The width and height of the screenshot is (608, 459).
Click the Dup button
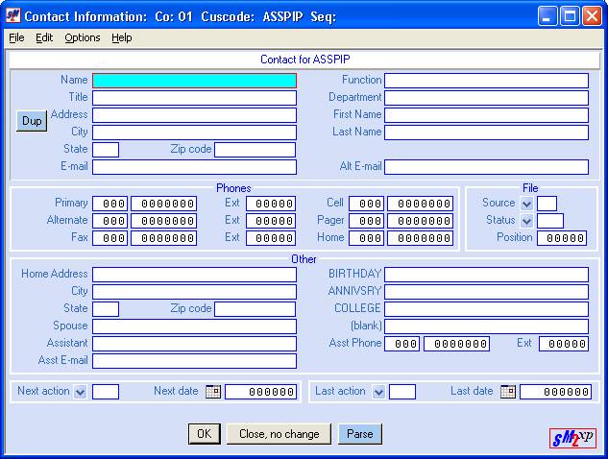[x=32, y=121]
